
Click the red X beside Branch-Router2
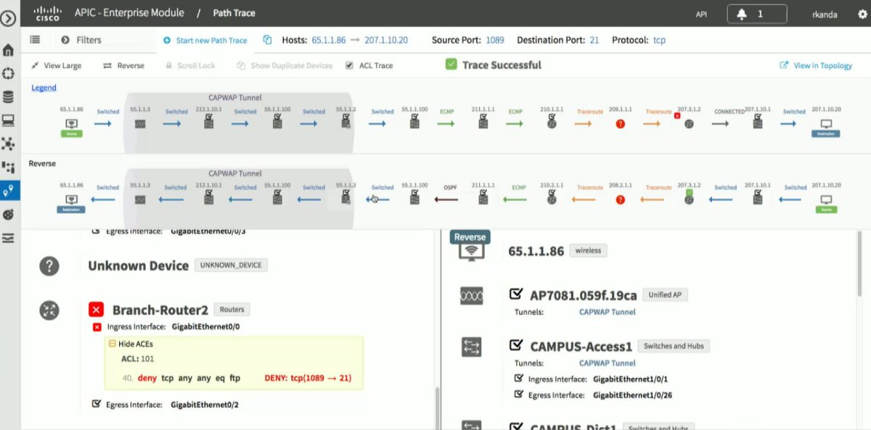(97, 310)
